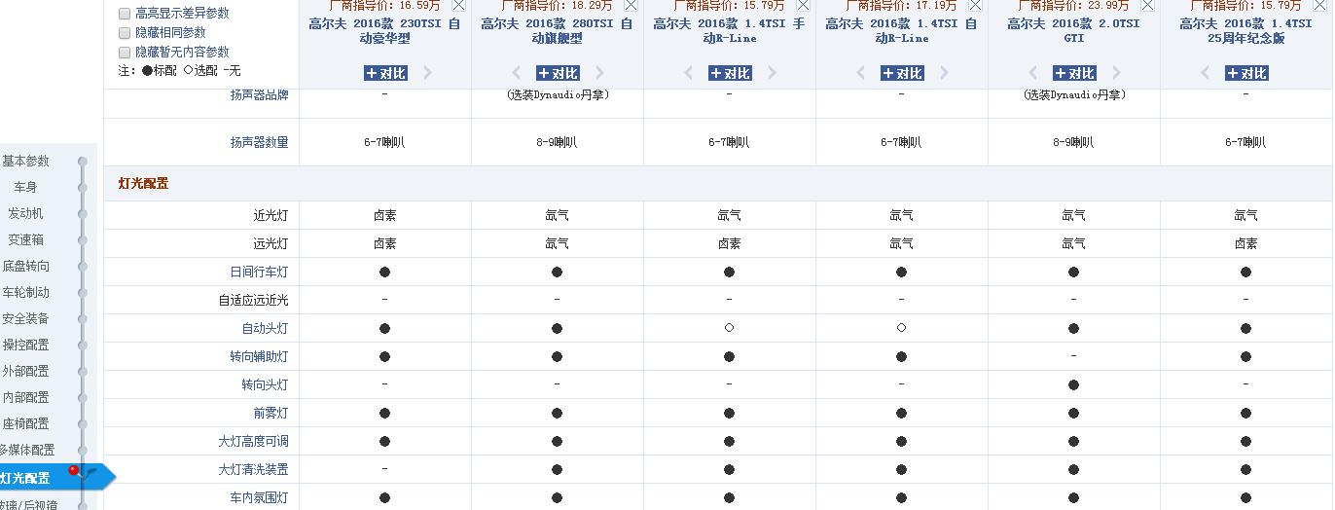The height and width of the screenshot is (510, 1335).
Task: Click sidebar timeline dot beside 基本参数
Action: pyautogui.click(x=83, y=162)
